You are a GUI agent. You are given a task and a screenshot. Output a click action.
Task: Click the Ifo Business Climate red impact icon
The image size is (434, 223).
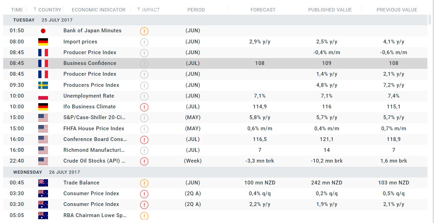pyautogui.click(x=144, y=107)
